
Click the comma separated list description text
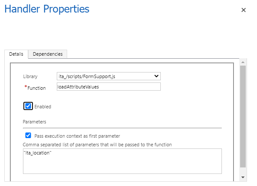98,145
